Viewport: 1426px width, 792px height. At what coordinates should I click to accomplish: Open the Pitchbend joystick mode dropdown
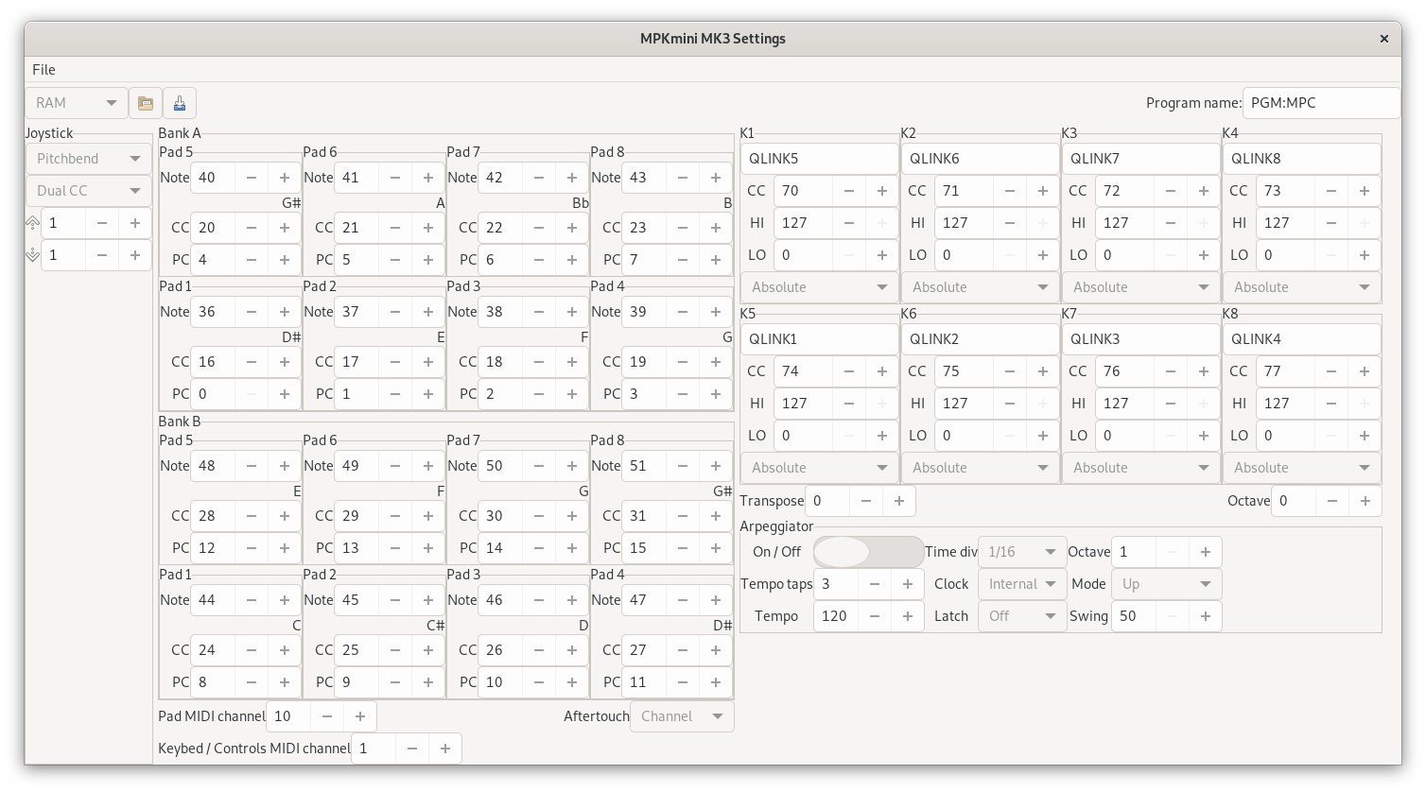[89, 159]
